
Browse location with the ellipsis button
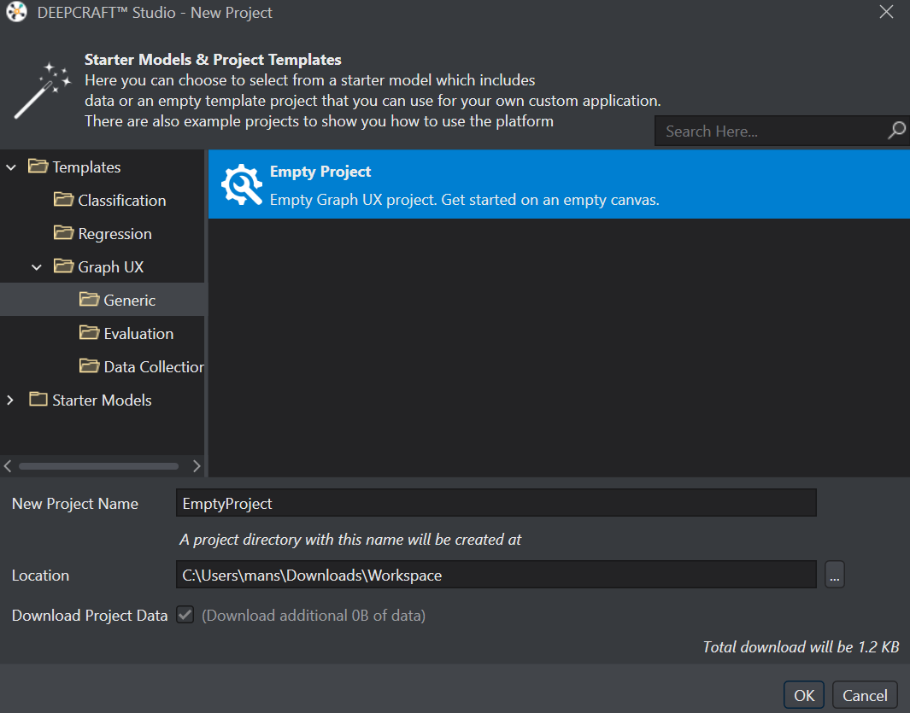coord(835,575)
